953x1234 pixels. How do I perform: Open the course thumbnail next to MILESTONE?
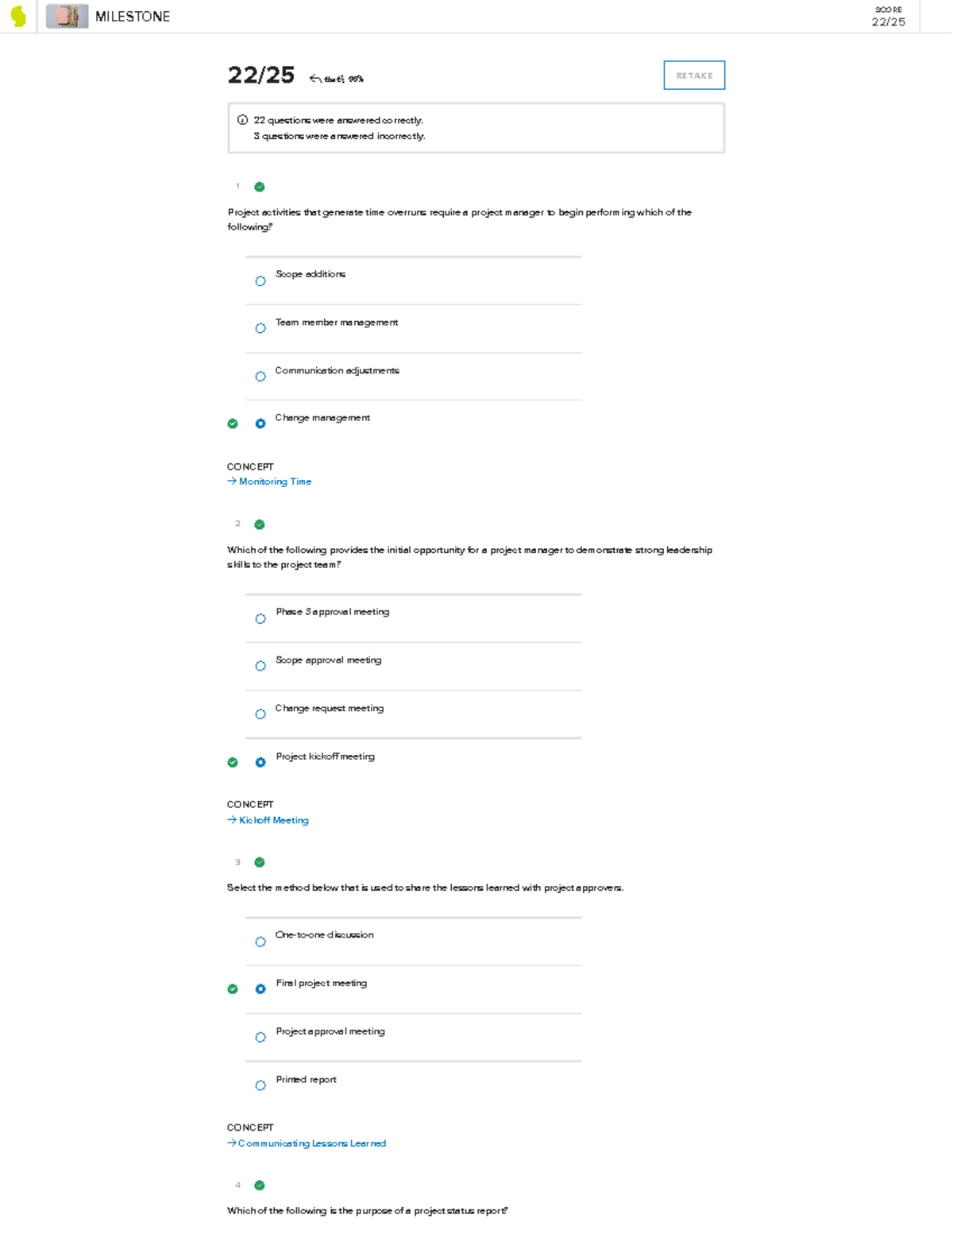tap(67, 17)
